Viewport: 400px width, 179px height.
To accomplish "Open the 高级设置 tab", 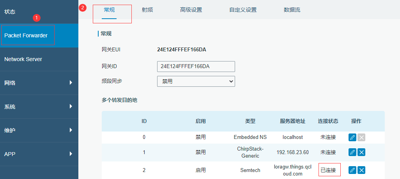I will click(191, 10).
